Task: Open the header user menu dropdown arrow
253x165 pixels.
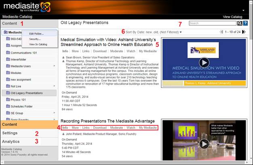Action: (x=243, y=10)
